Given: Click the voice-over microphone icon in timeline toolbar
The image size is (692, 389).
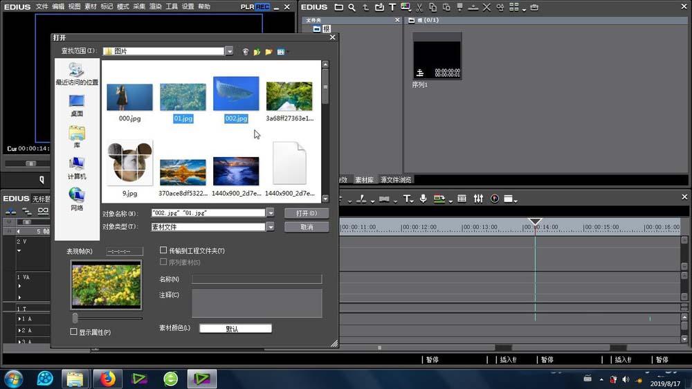Looking at the screenshot, I should pyautogui.click(x=424, y=199).
